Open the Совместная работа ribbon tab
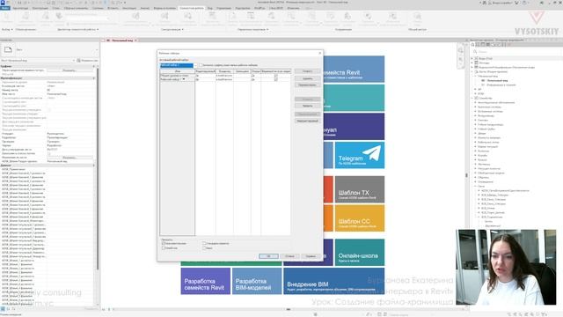This screenshot has height=317, width=563. (x=192, y=8)
